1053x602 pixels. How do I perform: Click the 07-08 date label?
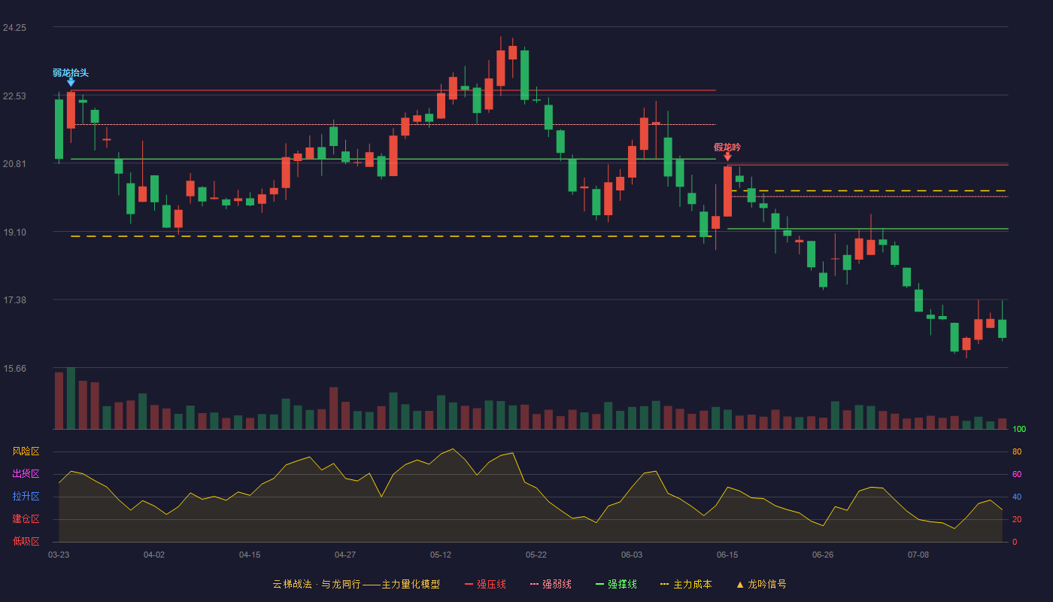(x=918, y=555)
